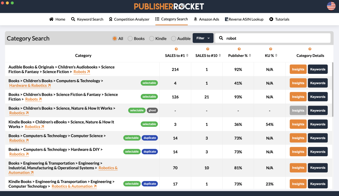Select the Books radio button
Viewport: 339px width, 196px height.
(x=130, y=39)
